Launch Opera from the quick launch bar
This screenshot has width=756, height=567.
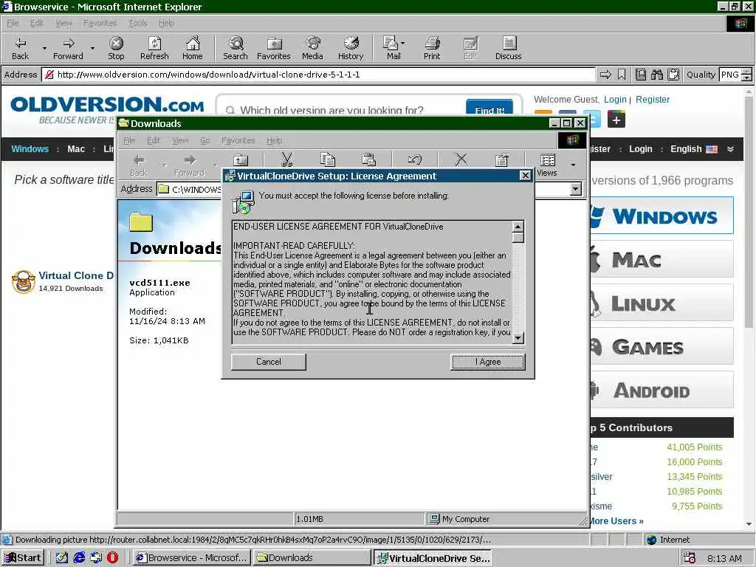tap(112, 558)
